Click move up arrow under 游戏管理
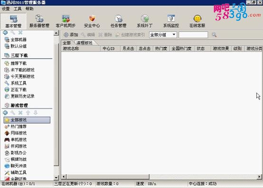This screenshot has height=188, width=263. point(28,113)
